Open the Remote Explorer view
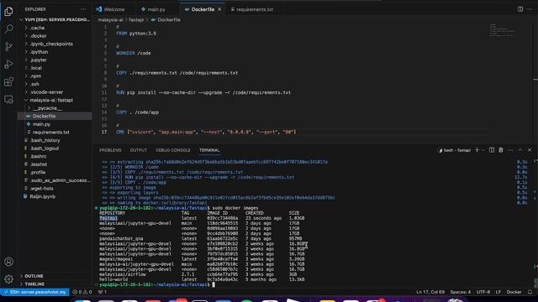Screen dimensions: 538x302 click(x=8, y=100)
